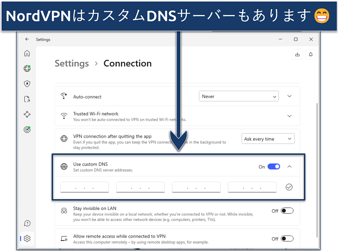Open the Ask every time dropdown
Image resolution: width=338 pixels, height=251 pixels.
point(268,139)
